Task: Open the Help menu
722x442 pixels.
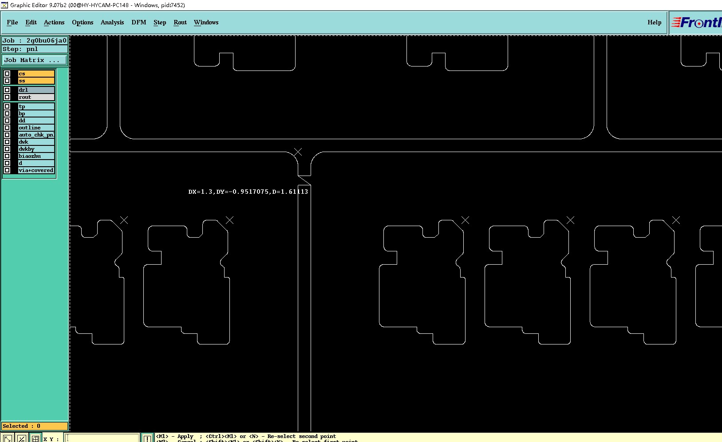Action: 654,22
